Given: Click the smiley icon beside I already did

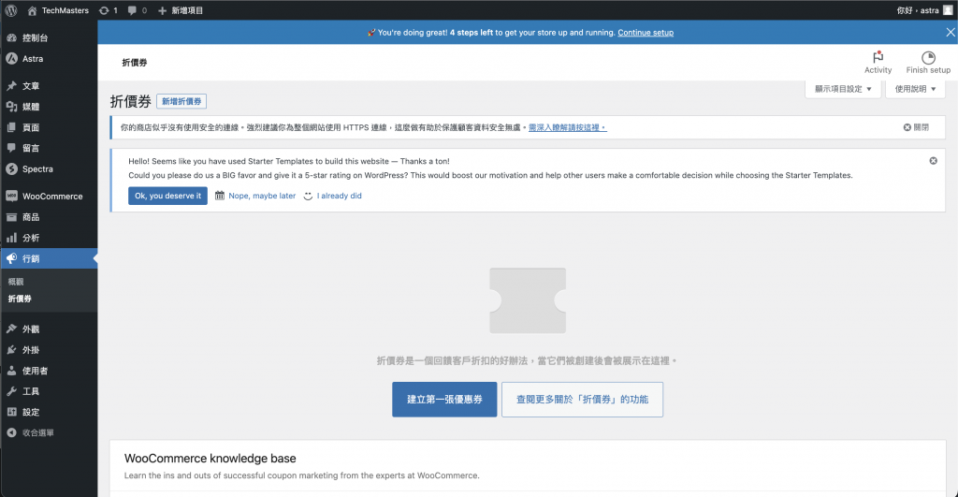Looking at the screenshot, I should (308, 196).
